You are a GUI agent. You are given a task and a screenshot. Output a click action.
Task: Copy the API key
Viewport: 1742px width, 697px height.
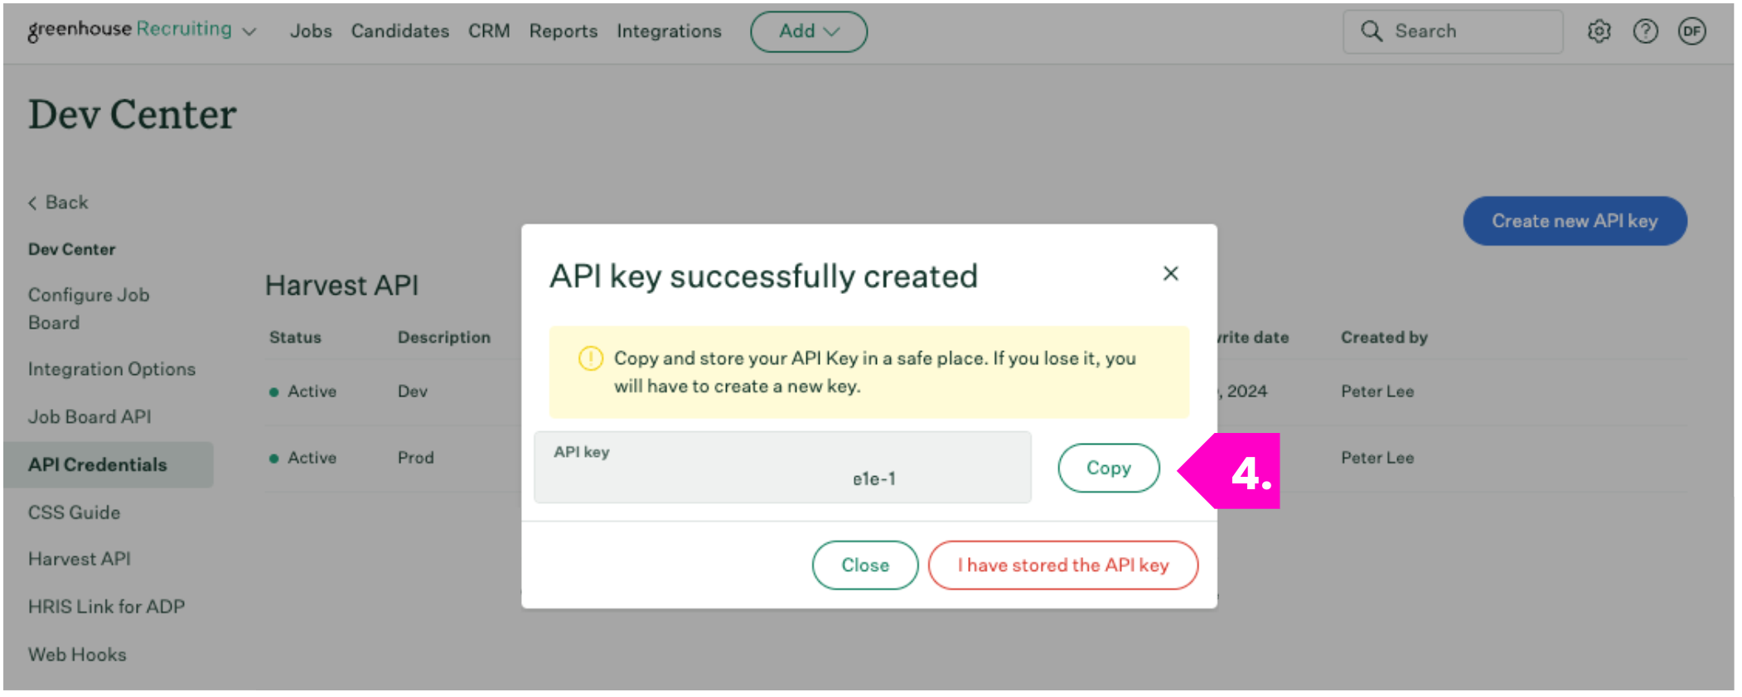click(1108, 468)
